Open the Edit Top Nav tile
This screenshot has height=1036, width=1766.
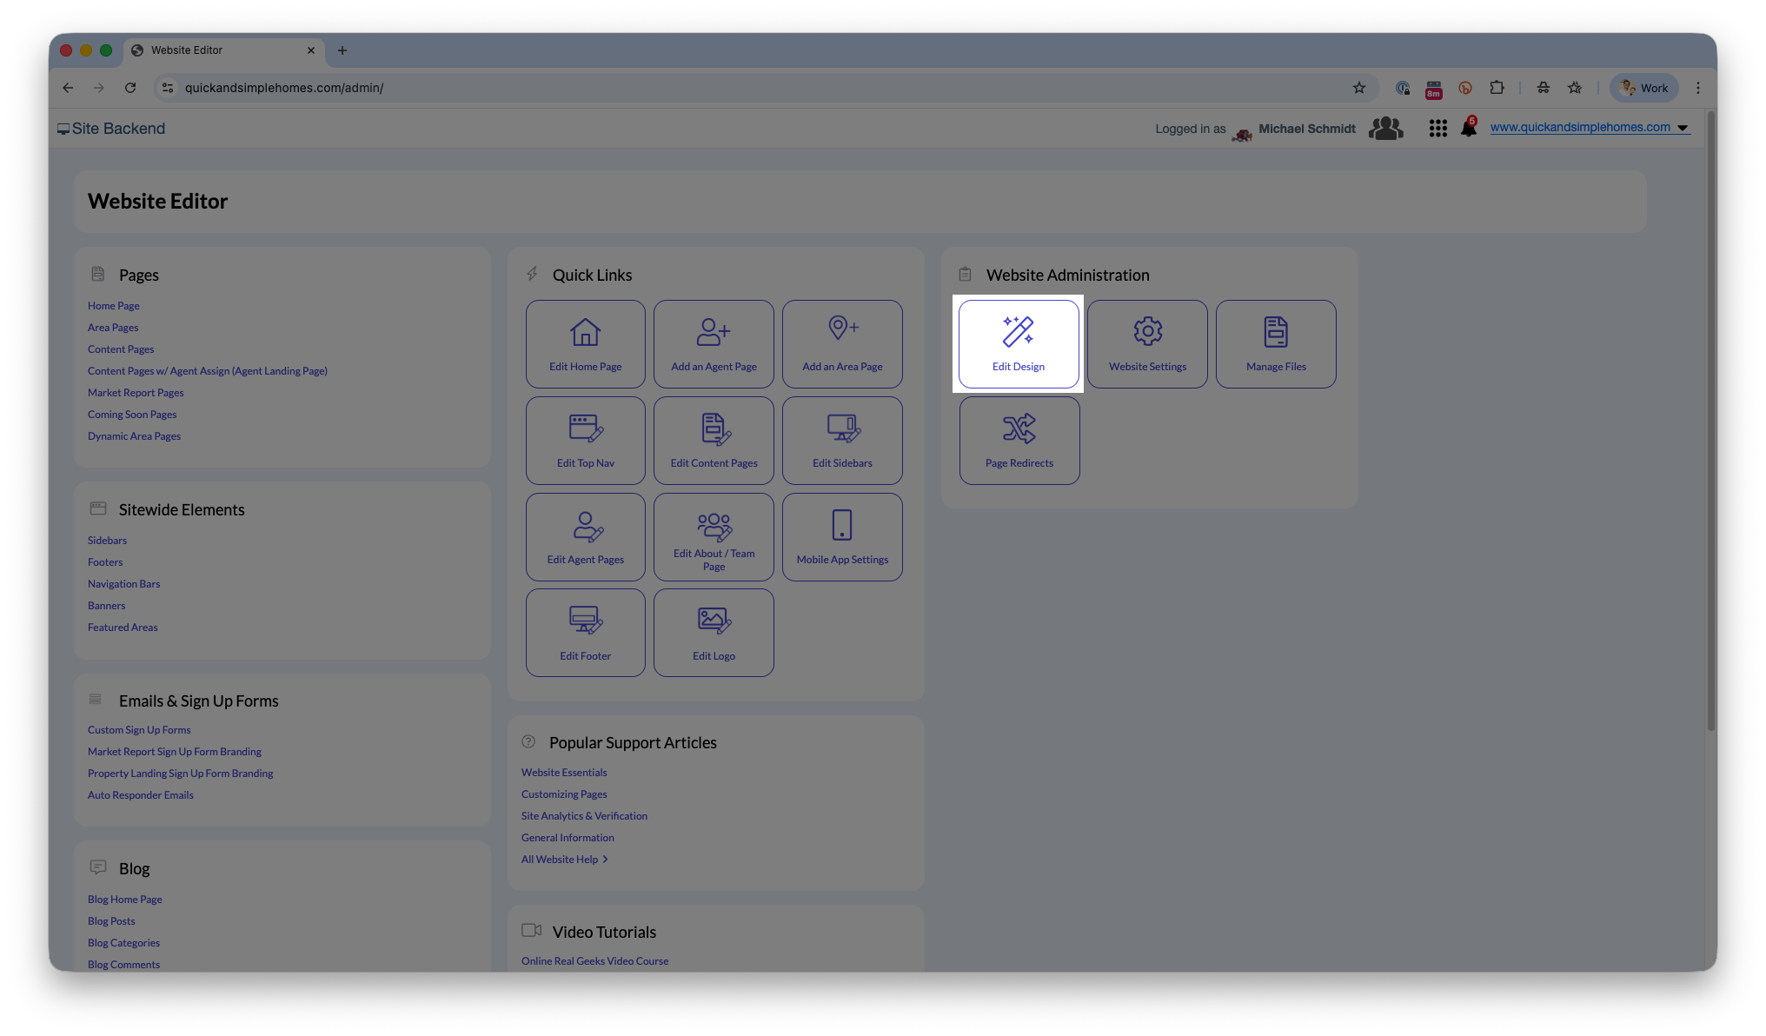click(x=585, y=440)
